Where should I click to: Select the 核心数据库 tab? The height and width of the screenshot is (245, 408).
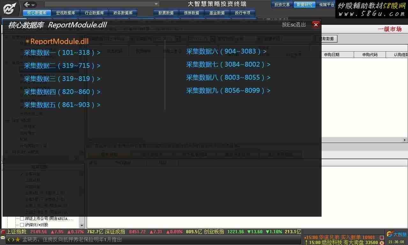point(37,13)
